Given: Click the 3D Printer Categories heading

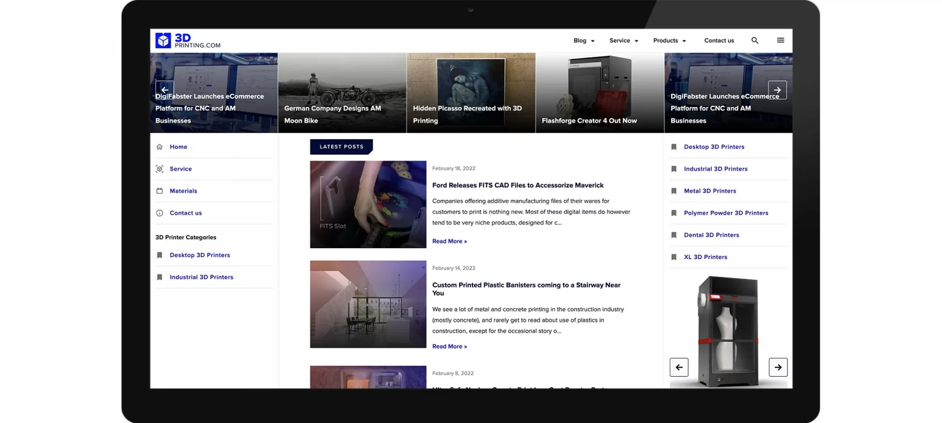Looking at the screenshot, I should (x=185, y=237).
